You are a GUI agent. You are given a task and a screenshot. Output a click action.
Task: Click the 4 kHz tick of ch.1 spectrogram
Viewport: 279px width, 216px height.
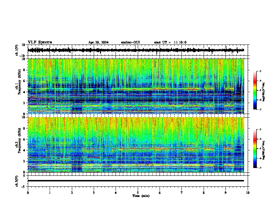click(24, 92)
